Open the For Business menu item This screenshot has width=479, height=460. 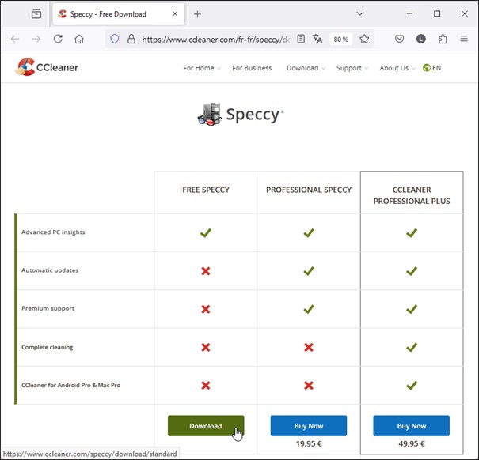click(252, 68)
